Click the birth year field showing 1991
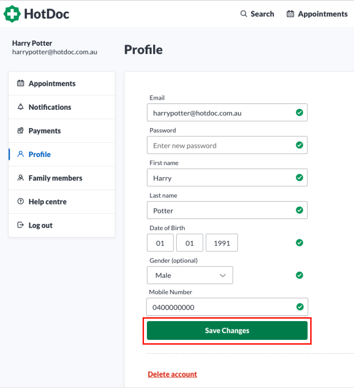The height and width of the screenshot is (388, 354). pyautogui.click(x=222, y=243)
